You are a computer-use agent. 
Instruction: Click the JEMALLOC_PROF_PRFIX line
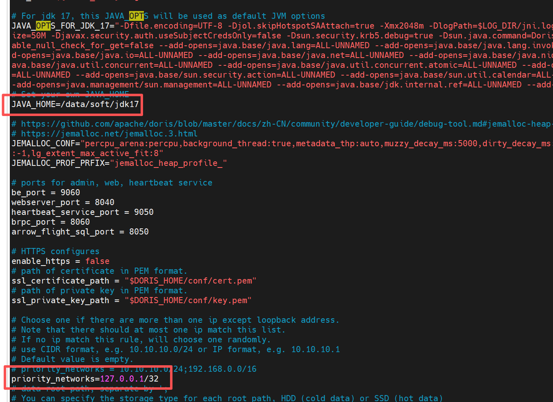pyautogui.click(x=119, y=163)
